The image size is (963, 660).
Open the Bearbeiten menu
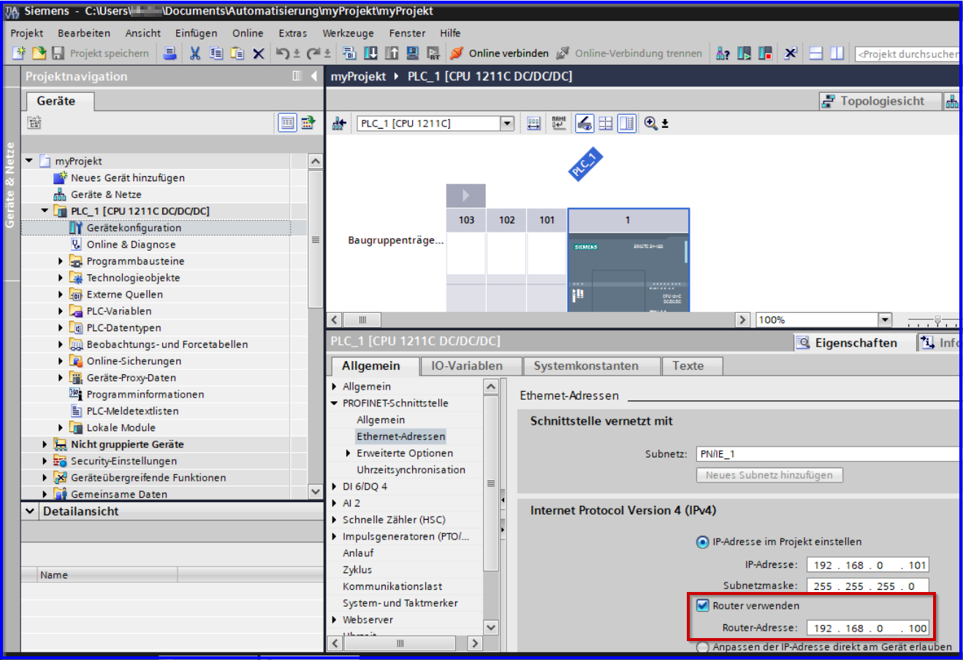click(x=84, y=33)
